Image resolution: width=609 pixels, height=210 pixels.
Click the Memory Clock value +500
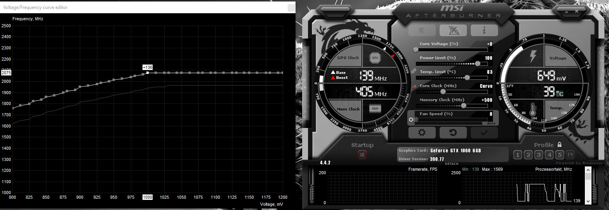pyautogui.click(x=487, y=100)
